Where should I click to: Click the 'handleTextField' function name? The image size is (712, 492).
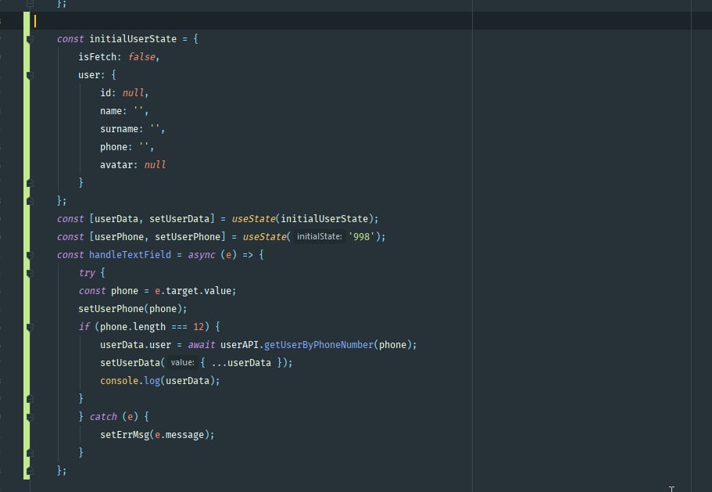click(x=130, y=255)
